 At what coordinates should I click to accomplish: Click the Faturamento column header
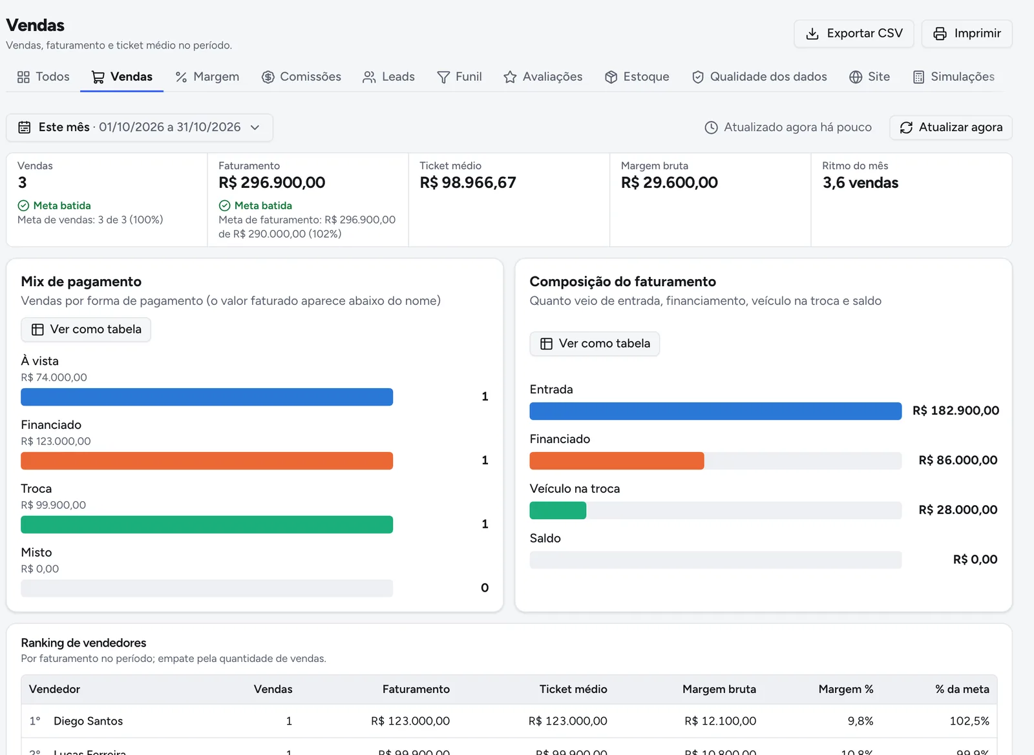(416, 689)
